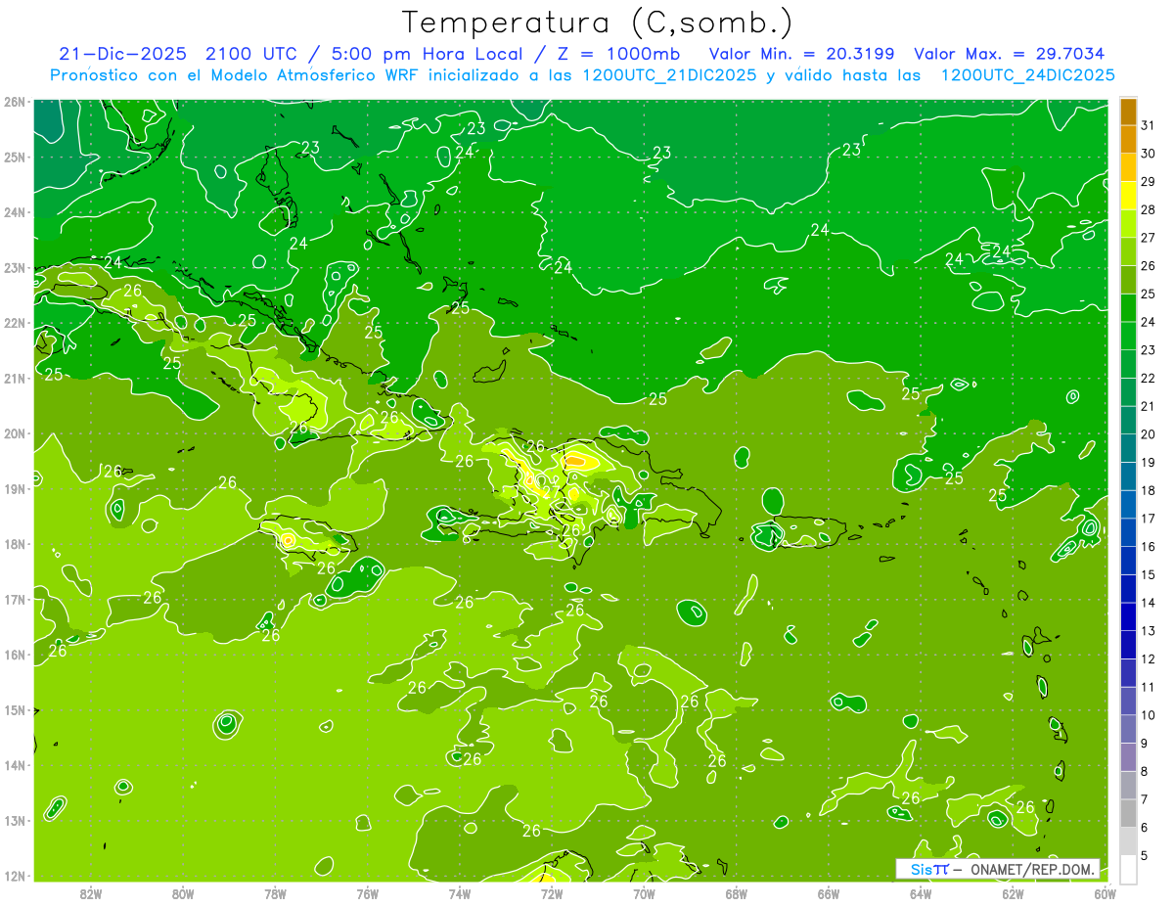Click the color scale label "12"
Screen dimensions: 1174x907
pos(1149,659)
